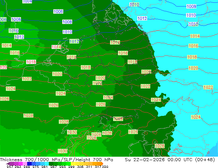Click the legend value 299
This screenshot has width=218, height=168.
(71, 167)
